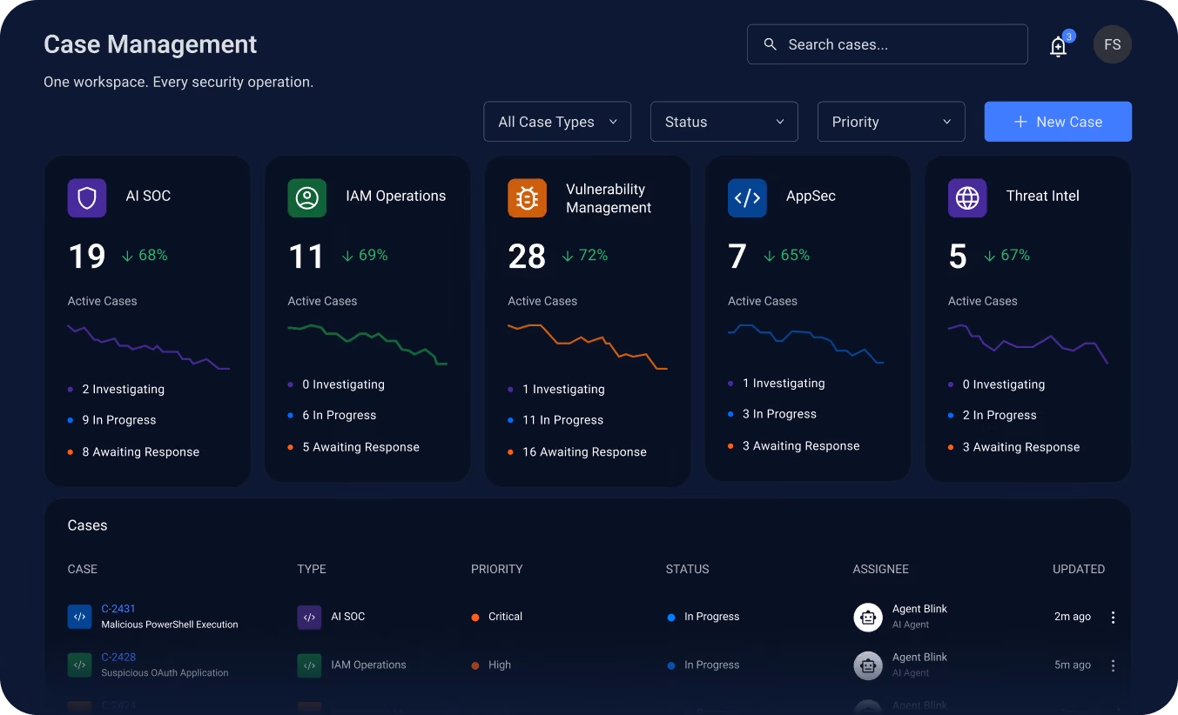Click the 28 active cases count

(x=527, y=257)
